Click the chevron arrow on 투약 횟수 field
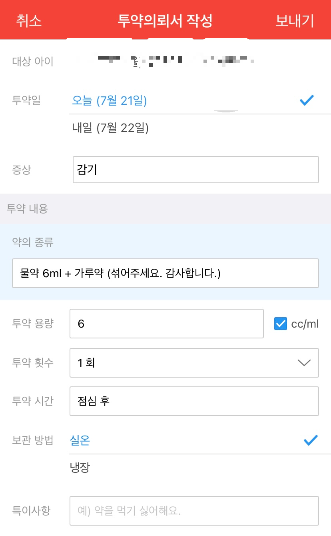 tap(304, 362)
